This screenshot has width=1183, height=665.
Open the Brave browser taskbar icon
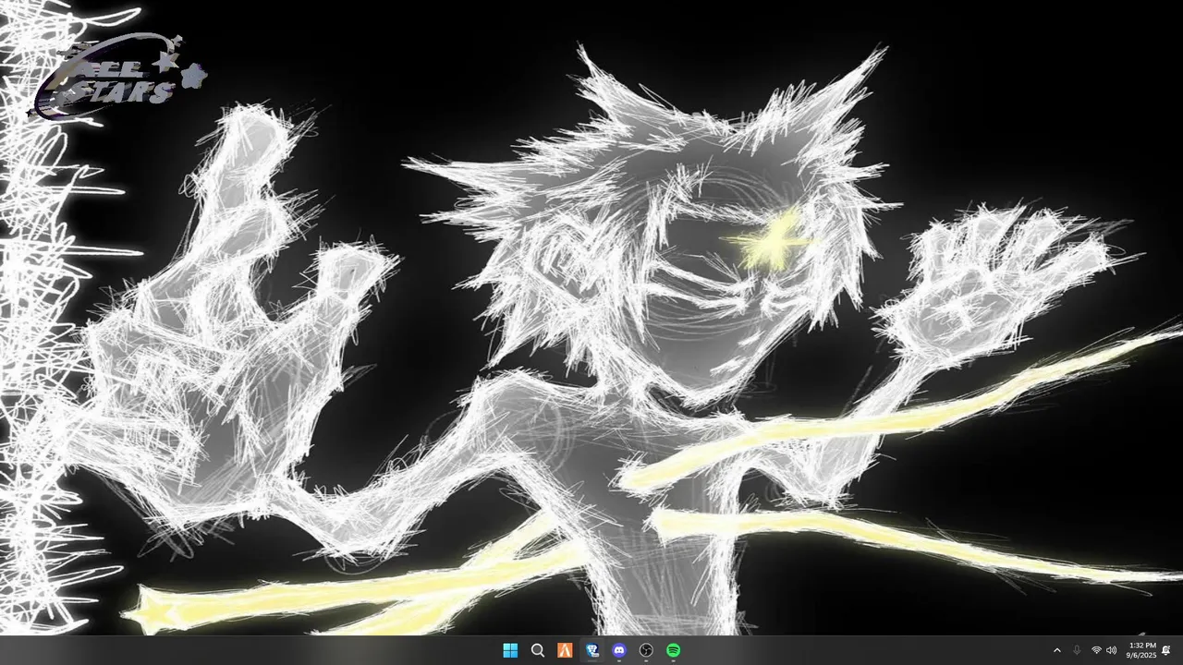pyautogui.click(x=592, y=650)
